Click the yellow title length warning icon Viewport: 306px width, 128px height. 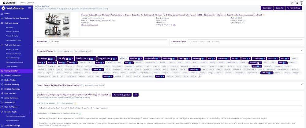(x=75, y=104)
